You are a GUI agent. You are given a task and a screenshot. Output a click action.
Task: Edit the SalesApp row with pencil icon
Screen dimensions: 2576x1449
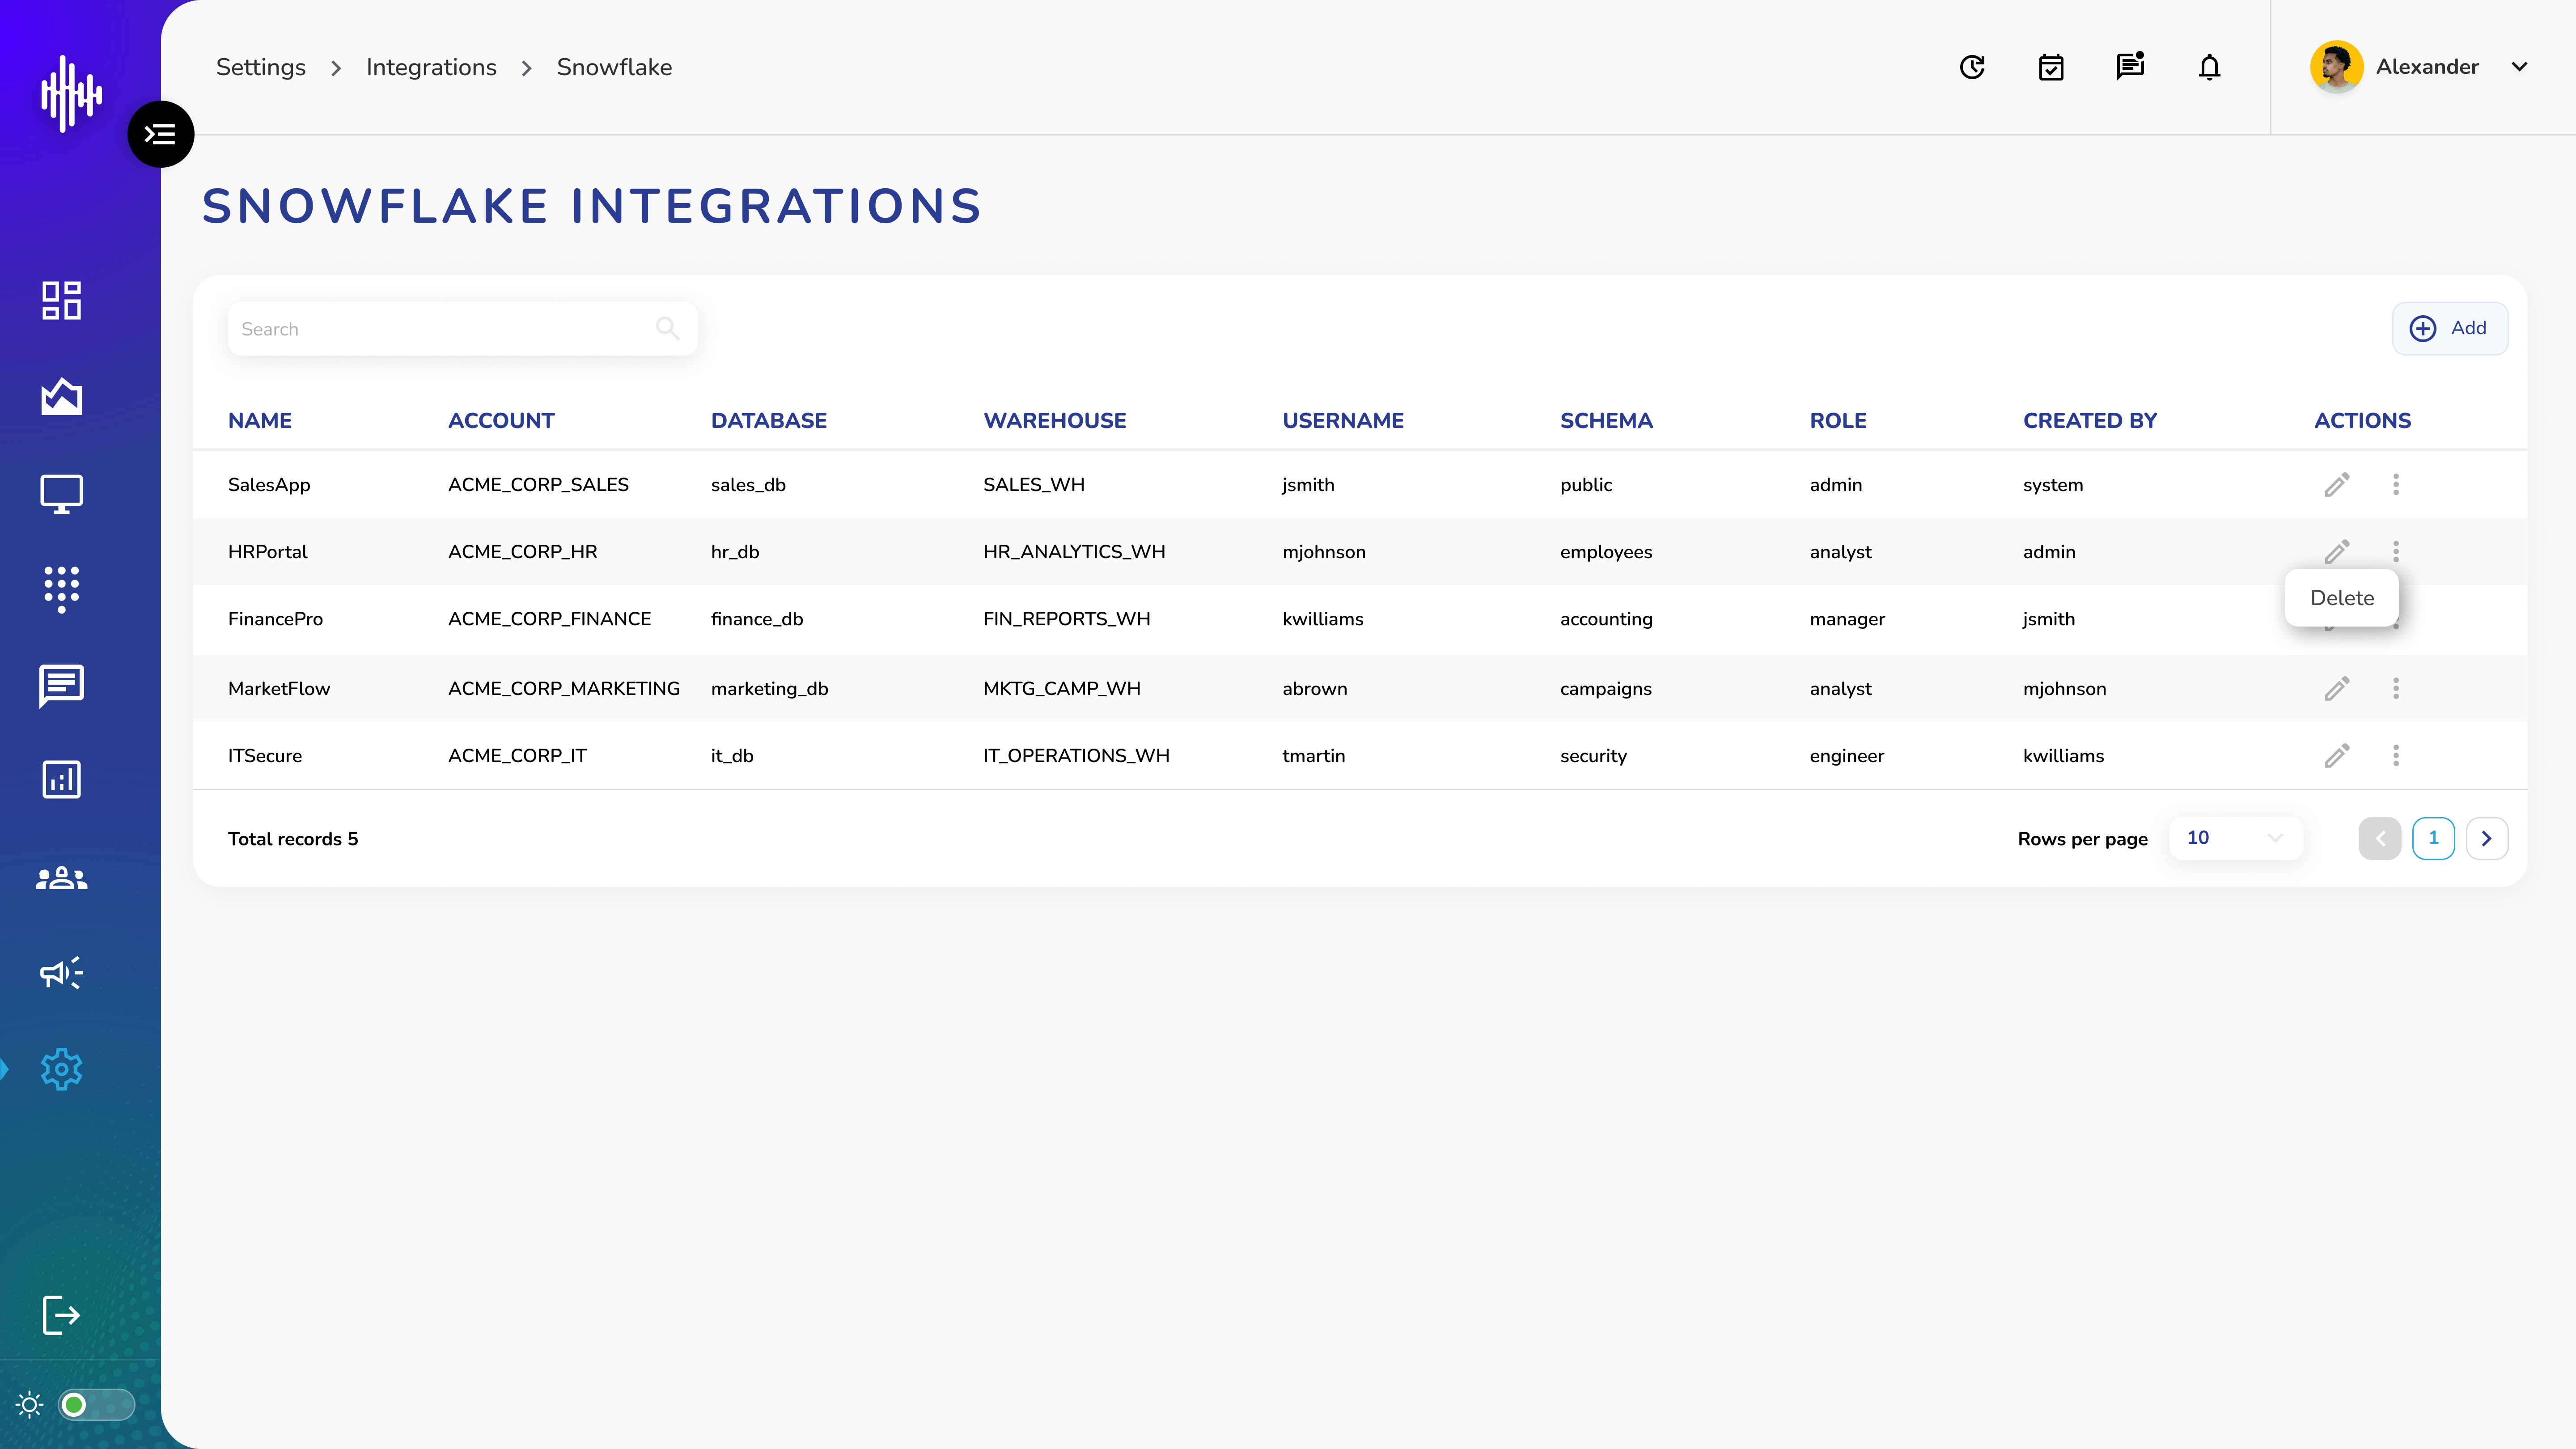[x=2337, y=485]
